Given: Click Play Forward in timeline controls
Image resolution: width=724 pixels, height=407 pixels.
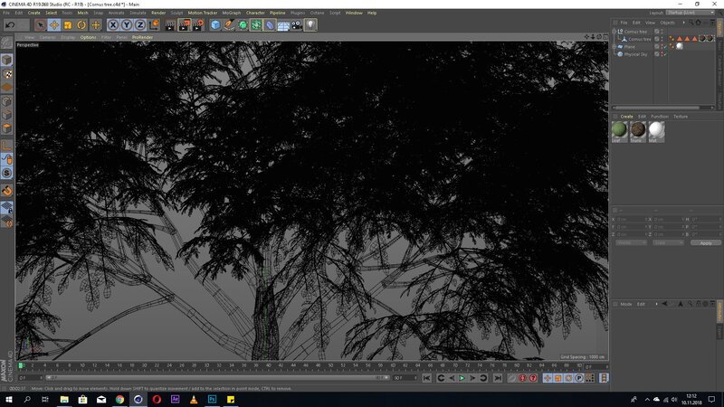Looking at the screenshot, I should 462,378.
